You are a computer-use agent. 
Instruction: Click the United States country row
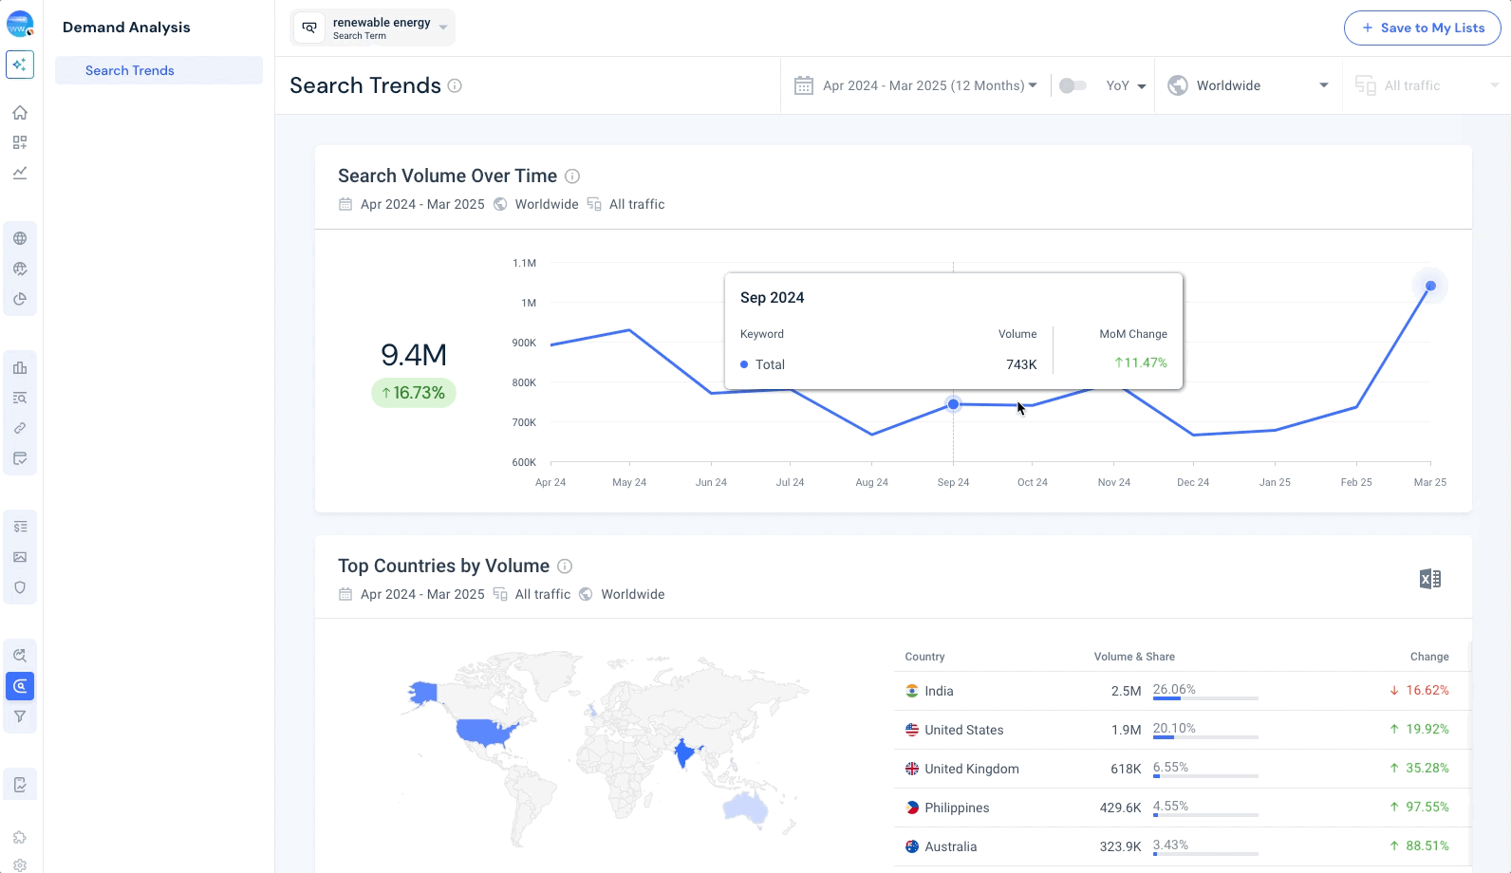tap(963, 730)
